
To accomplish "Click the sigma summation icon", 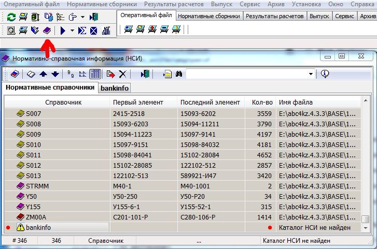I will (x=82, y=31).
